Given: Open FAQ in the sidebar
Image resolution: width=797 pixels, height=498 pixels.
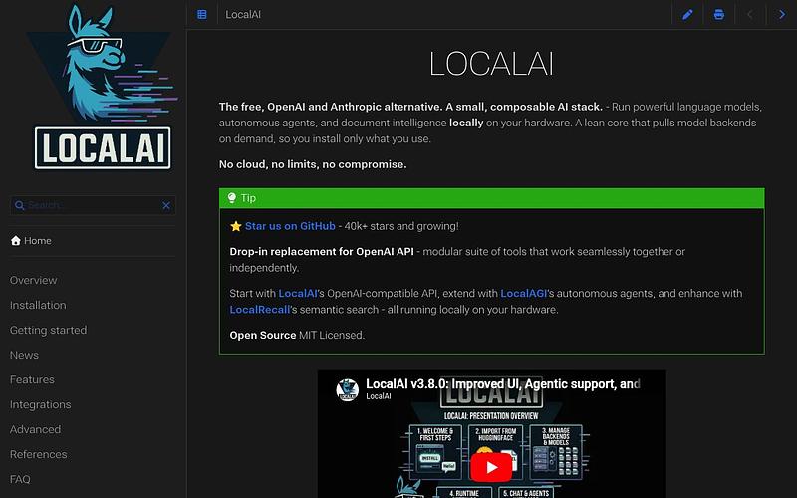Looking at the screenshot, I should point(20,479).
